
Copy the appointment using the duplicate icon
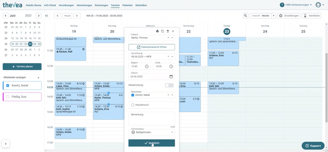163,31
